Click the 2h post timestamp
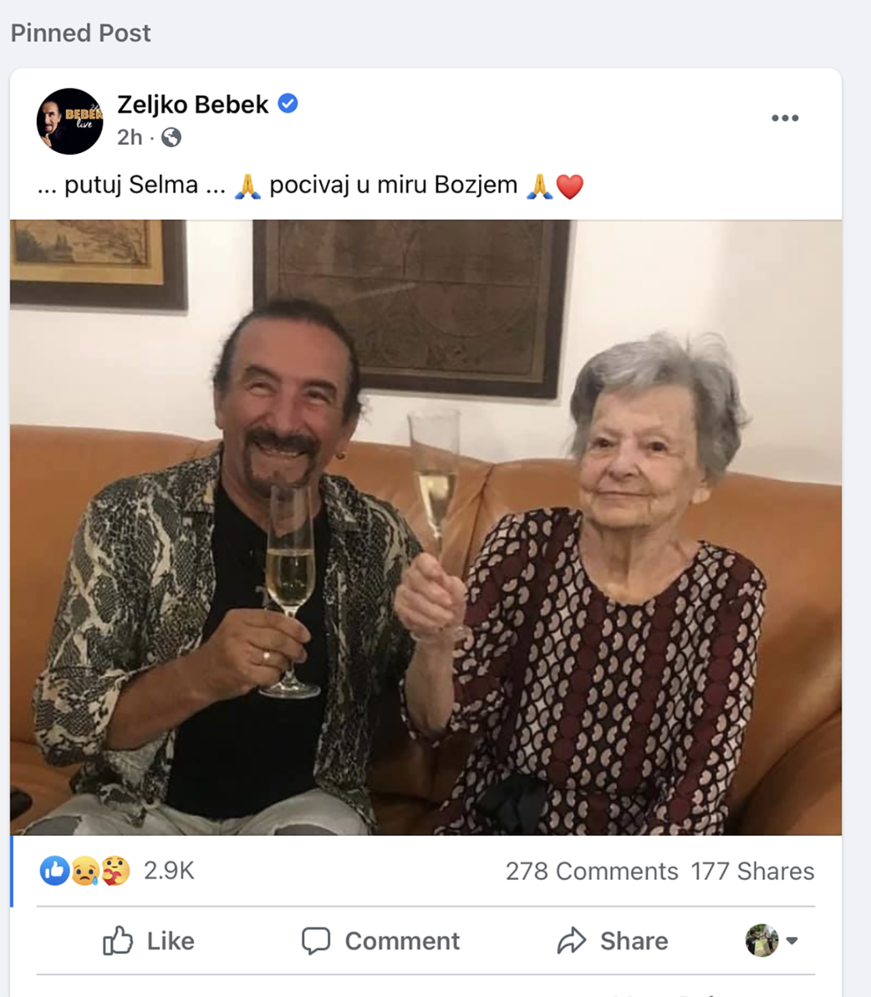 (129, 137)
